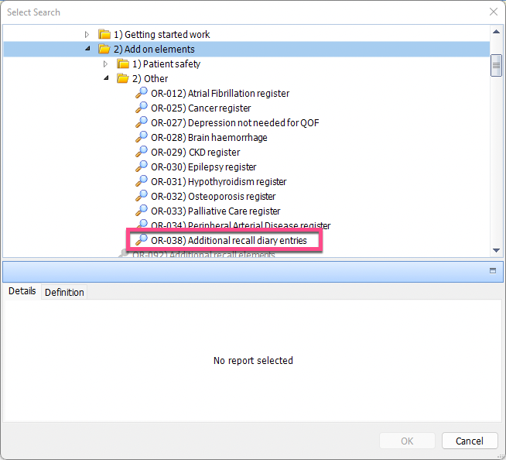Select OR-038) Additional recall diary entries
The image size is (506, 460).
click(229, 240)
